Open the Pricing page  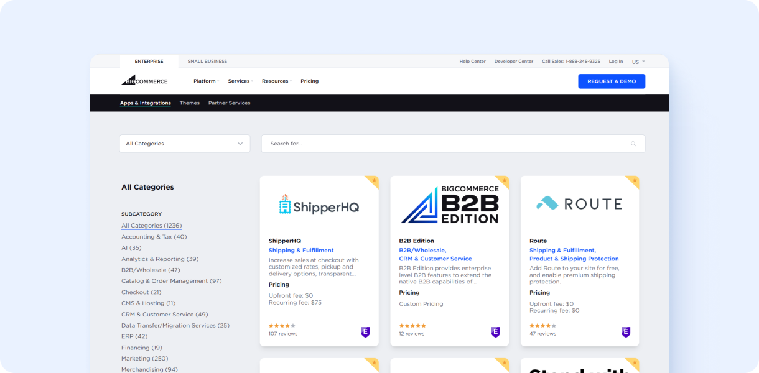point(309,81)
